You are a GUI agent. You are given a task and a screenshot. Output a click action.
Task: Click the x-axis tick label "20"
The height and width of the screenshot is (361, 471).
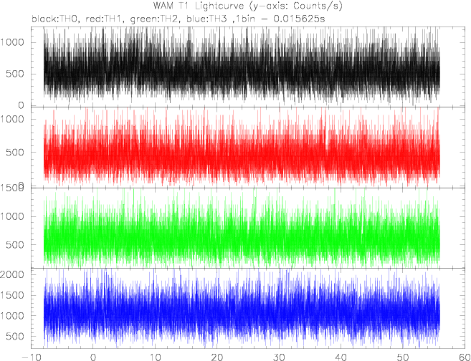click(217, 357)
